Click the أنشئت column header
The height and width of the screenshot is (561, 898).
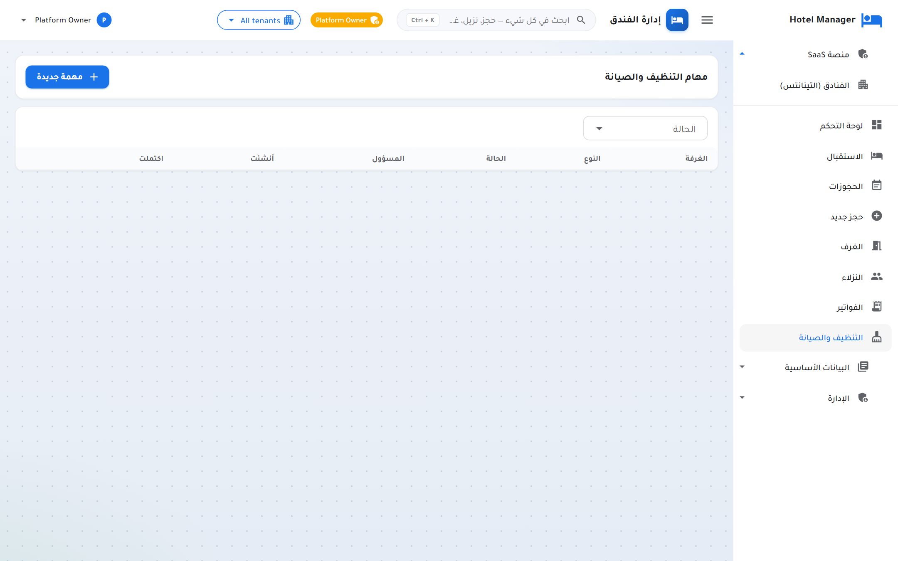(x=262, y=158)
